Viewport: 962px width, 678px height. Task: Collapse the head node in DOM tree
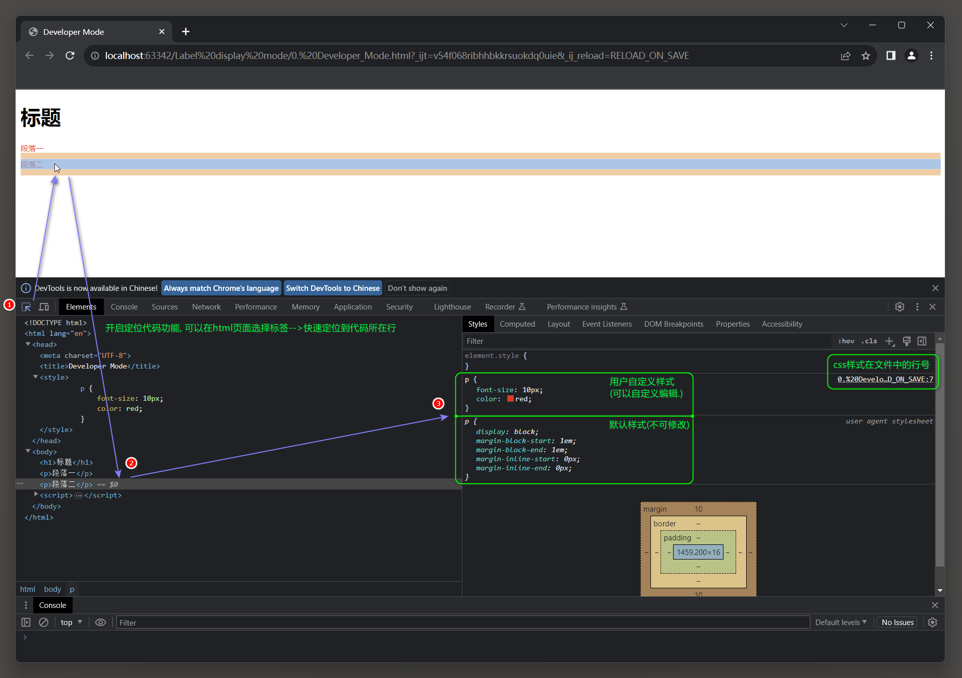(28, 344)
